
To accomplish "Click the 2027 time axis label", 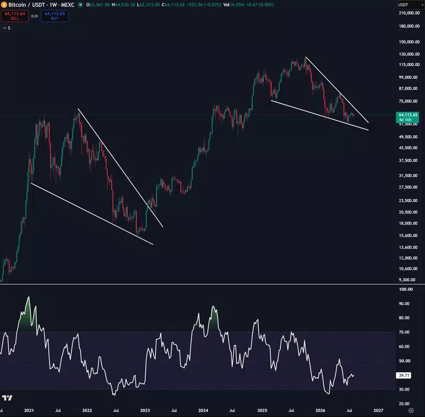I will pyautogui.click(x=379, y=411).
